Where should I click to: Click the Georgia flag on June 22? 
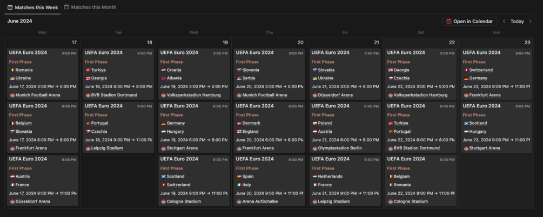[390, 70]
